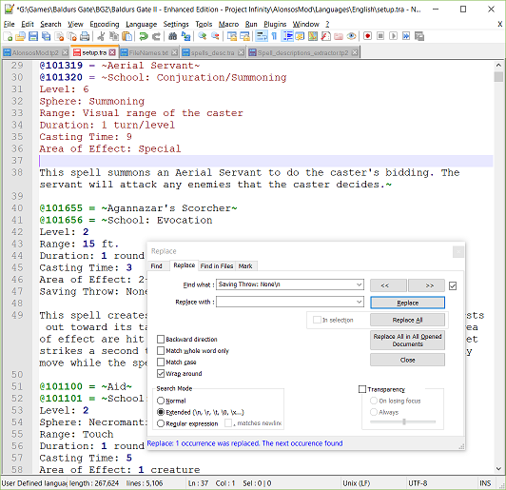Close the setup.tra tab
The height and width of the screenshot is (490, 506).
tap(112, 52)
